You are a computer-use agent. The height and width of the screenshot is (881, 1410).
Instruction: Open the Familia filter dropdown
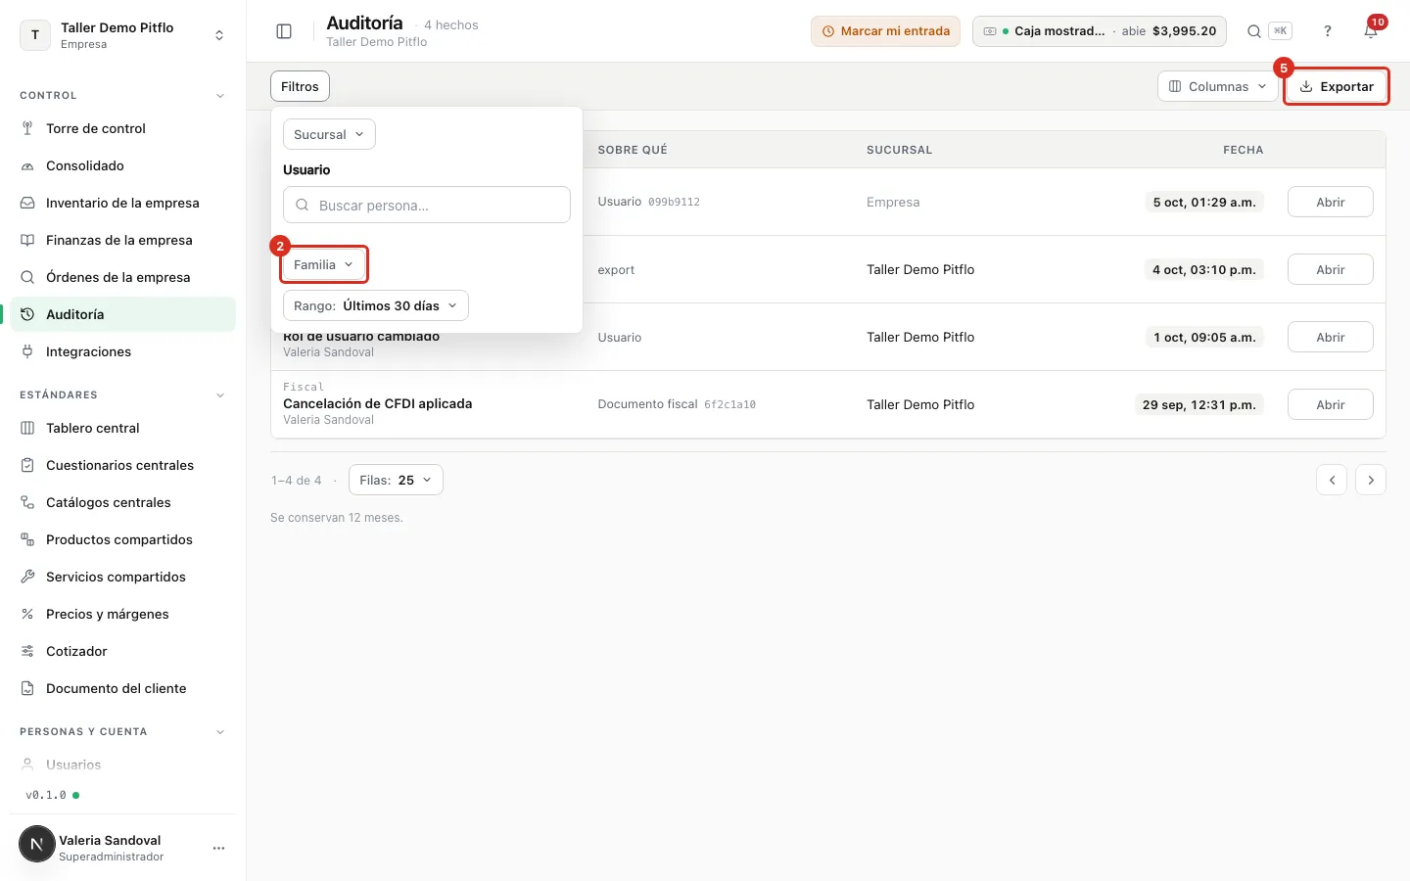[324, 264]
